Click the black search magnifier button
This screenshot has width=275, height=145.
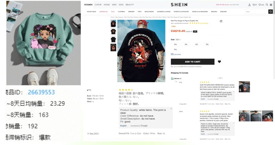[270, 11]
